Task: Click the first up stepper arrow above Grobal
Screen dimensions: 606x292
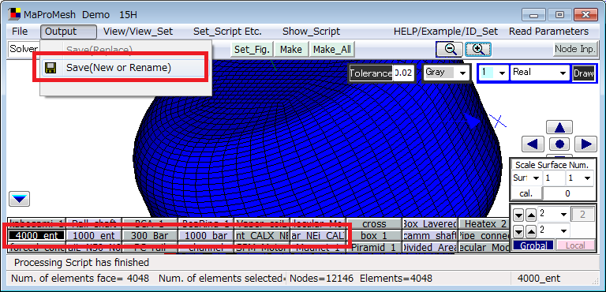Action: 531,215
